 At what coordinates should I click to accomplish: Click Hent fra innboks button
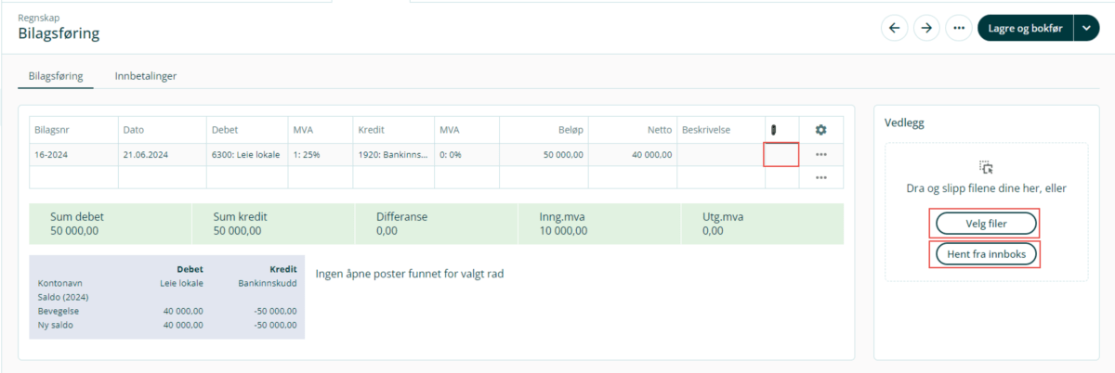coord(985,253)
